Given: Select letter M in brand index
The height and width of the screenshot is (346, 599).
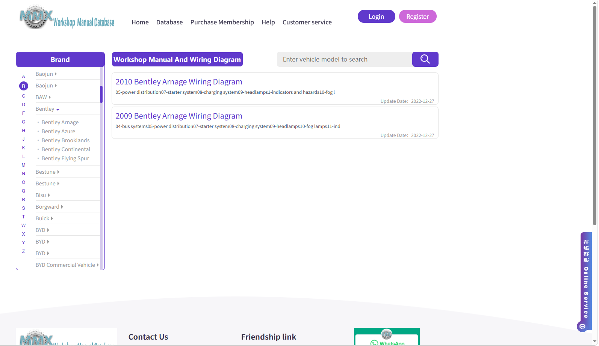Looking at the screenshot, I should coord(23,165).
